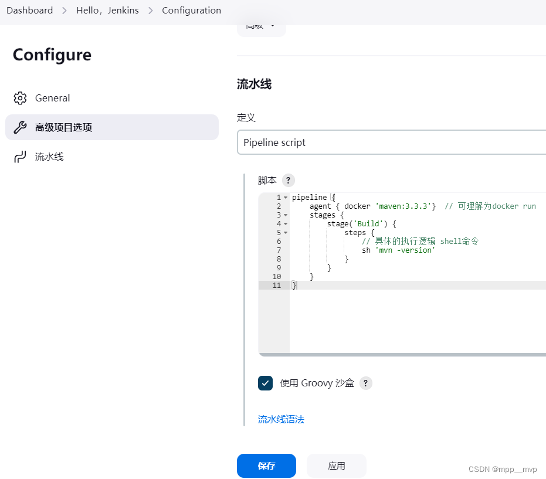Open 流水线语法 pipeline syntax link
This screenshot has height=479, width=546.
click(281, 419)
